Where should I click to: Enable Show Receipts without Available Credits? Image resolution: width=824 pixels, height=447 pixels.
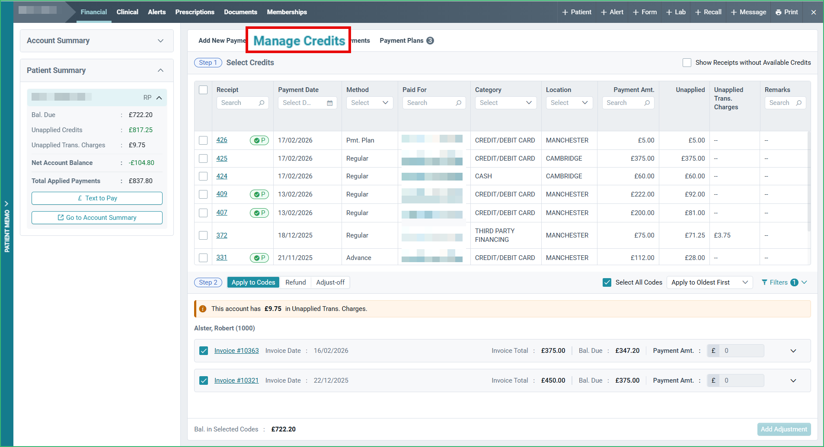(687, 63)
